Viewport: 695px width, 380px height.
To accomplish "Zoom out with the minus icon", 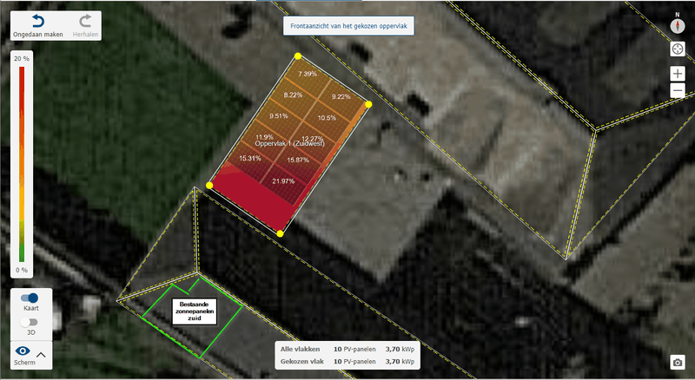I will (x=678, y=91).
